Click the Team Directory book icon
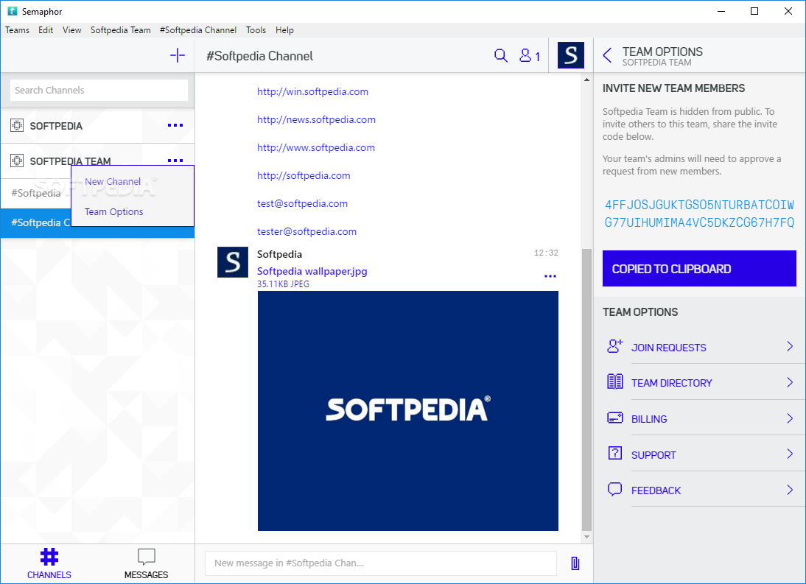This screenshot has width=806, height=584. [x=614, y=381]
